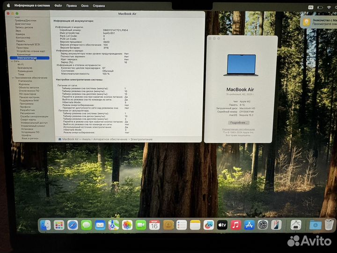Open the Файл menu
Viewport: 337px width, 253px height.
tap(58, 6)
